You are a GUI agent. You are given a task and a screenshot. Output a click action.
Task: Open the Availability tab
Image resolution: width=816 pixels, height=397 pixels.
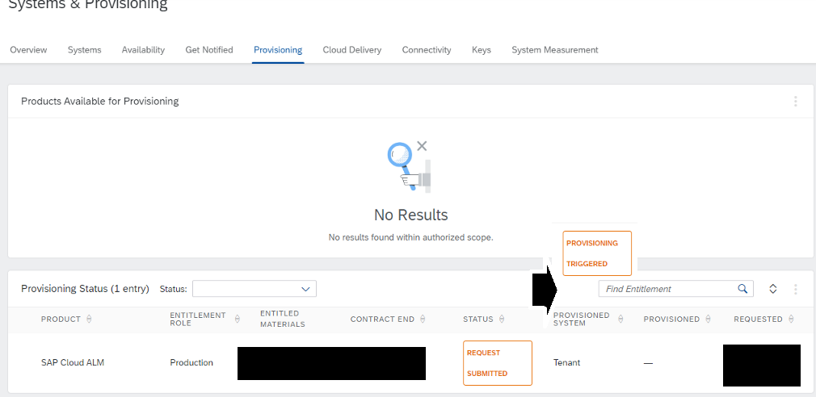pyautogui.click(x=143, y=50)
